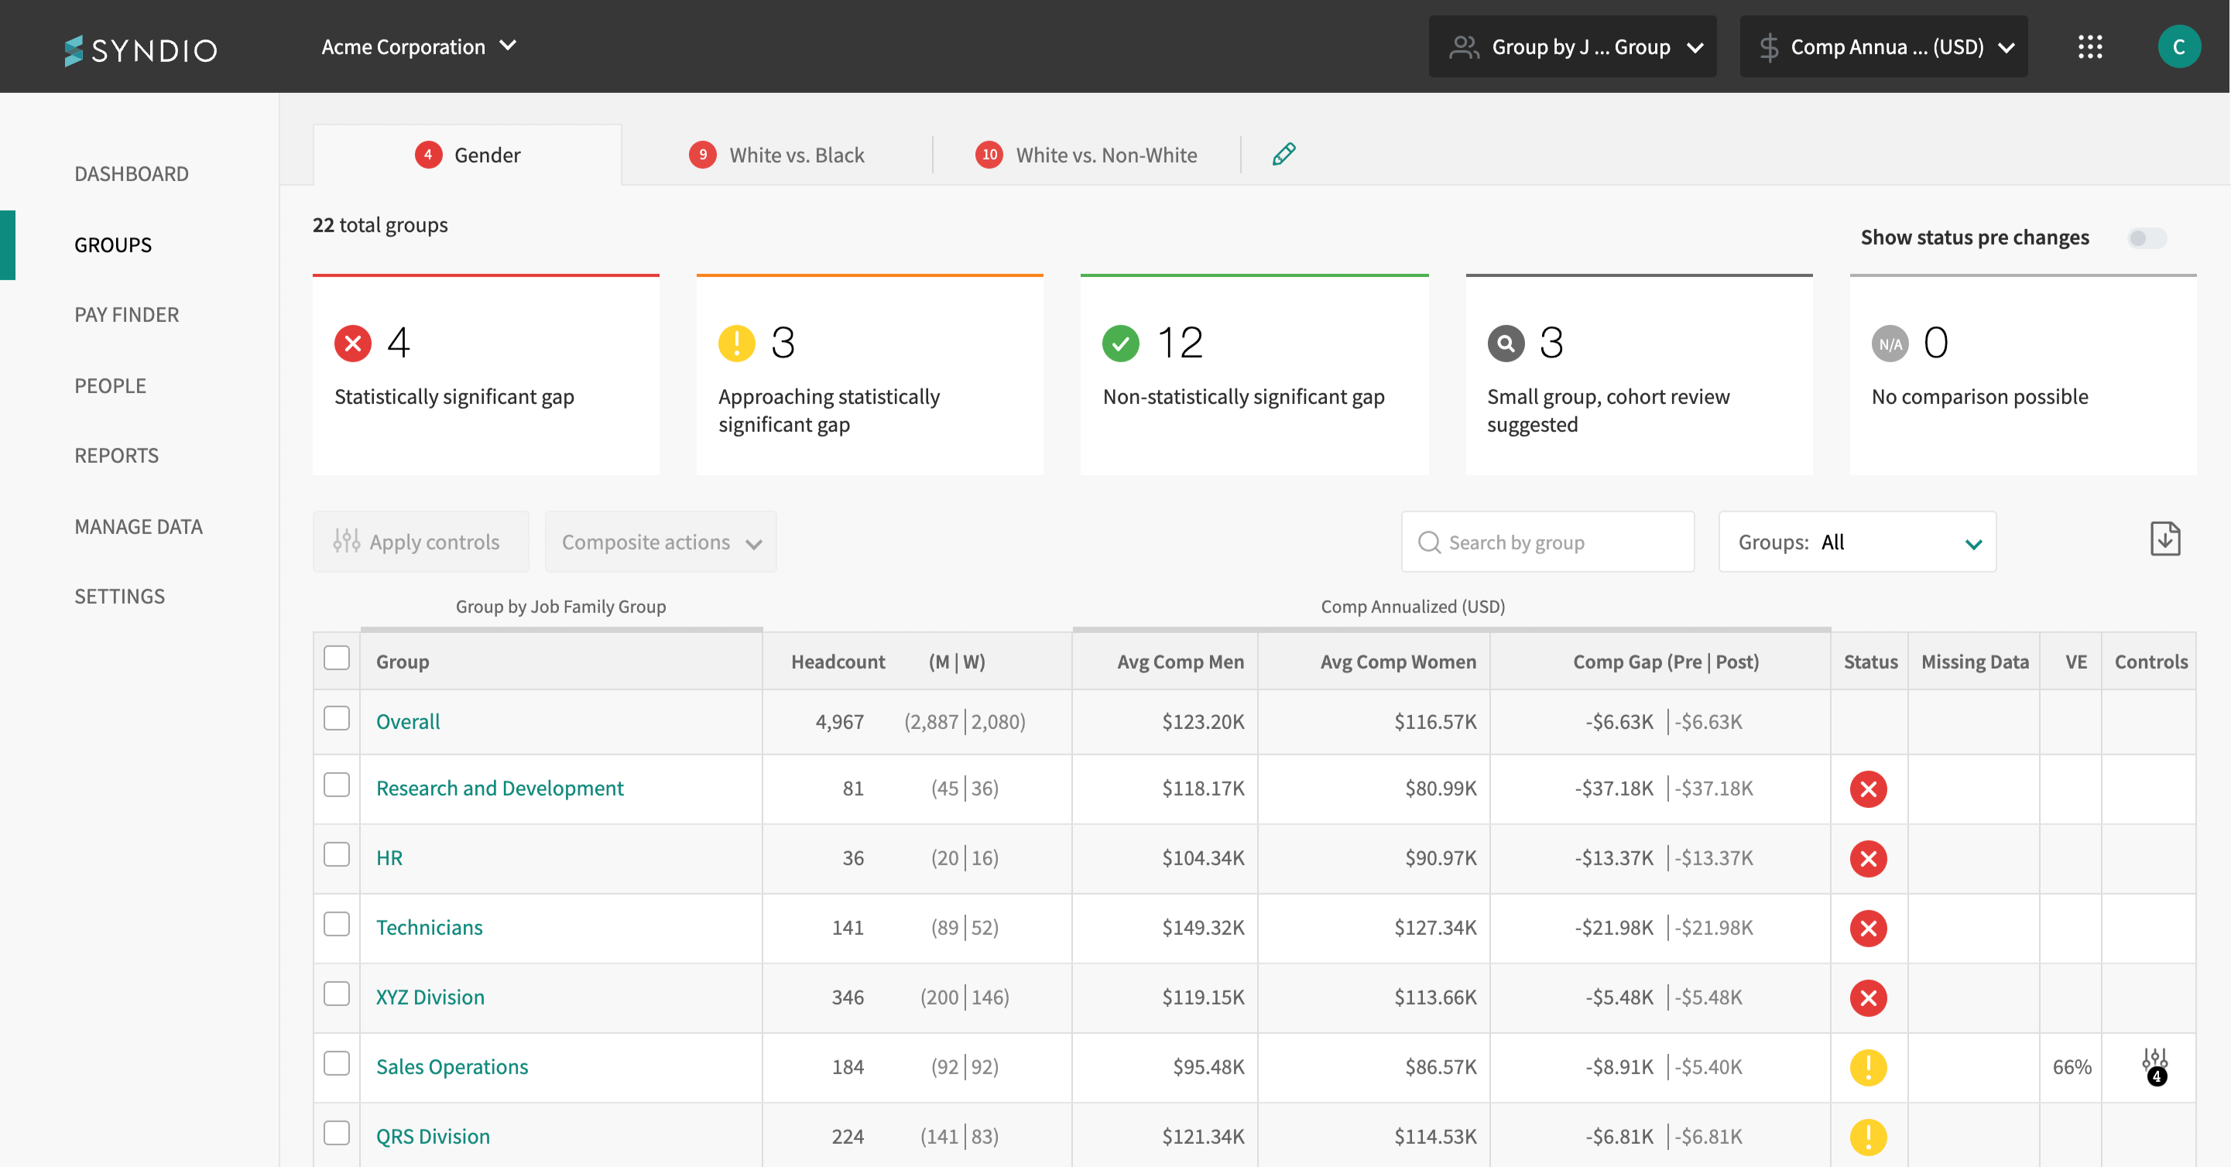Click yellow warning status for QRS Division

pos(1867,1136)
